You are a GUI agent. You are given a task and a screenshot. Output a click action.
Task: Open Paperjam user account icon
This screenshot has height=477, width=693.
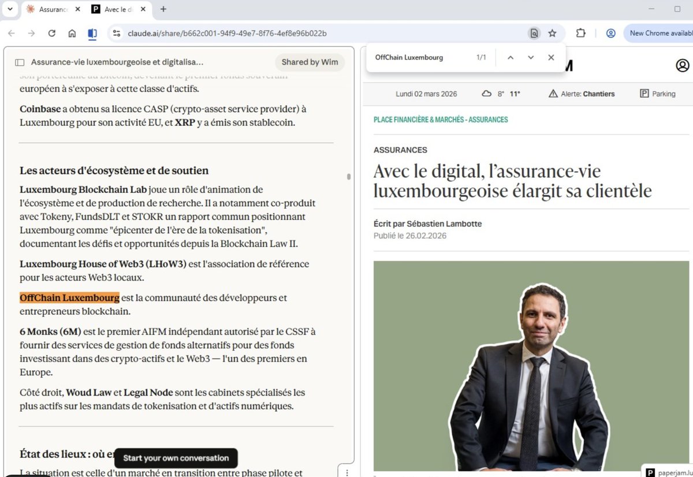tap(683, 65)
